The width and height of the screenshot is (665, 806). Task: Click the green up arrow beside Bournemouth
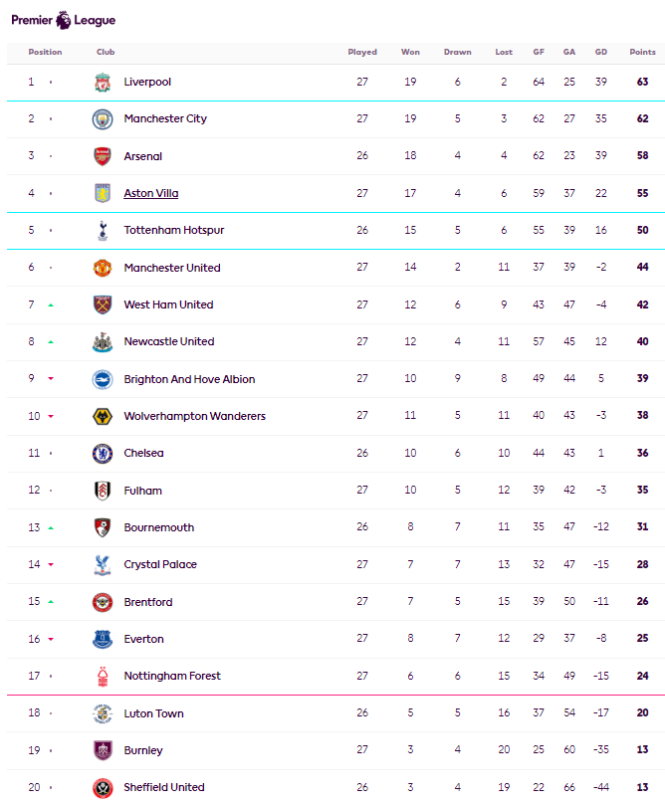pos(51,527)
